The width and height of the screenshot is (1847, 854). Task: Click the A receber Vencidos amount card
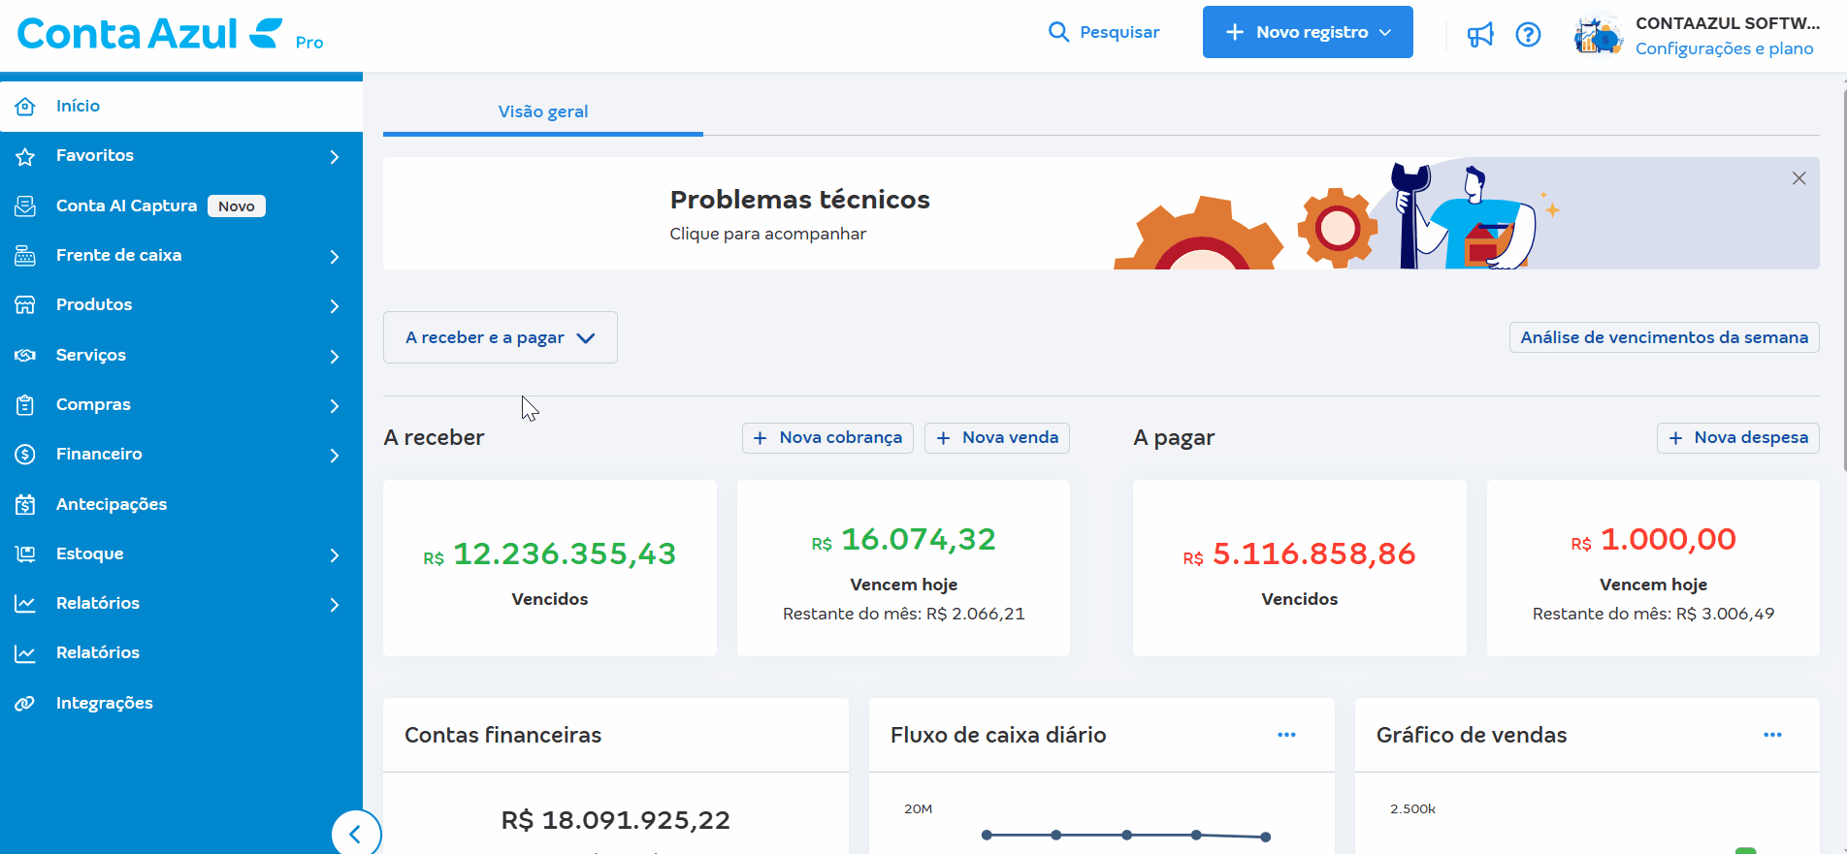[549, 568]
